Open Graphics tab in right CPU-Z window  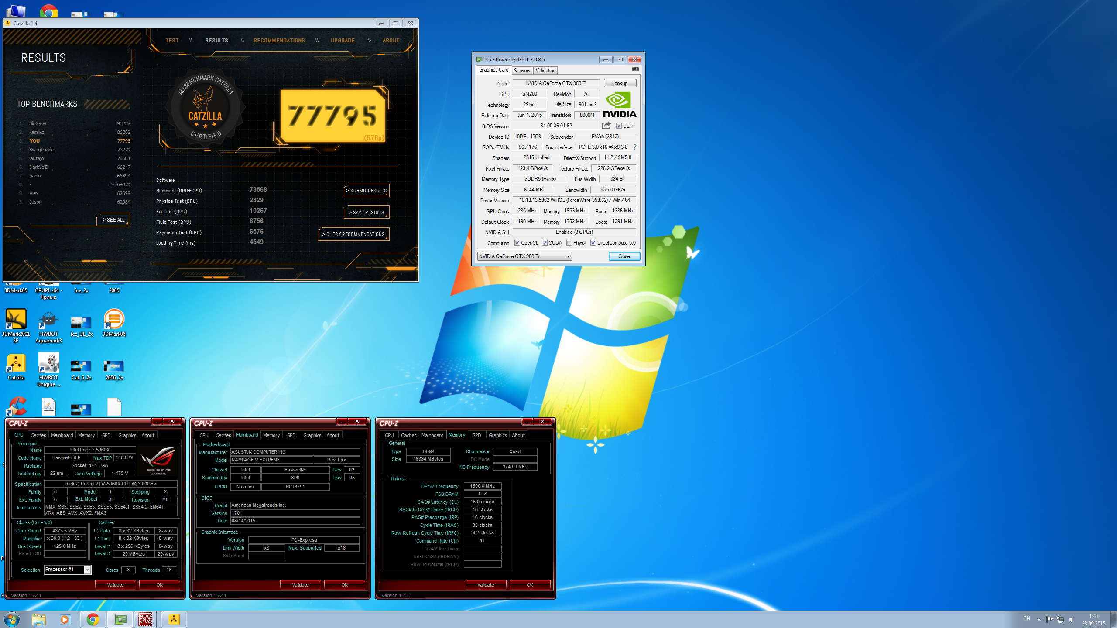click(x=497, y=435)
